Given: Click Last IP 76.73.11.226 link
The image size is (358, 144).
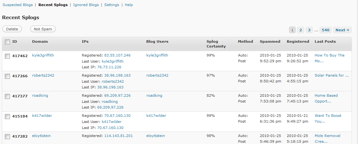Looking at the screenshot, I should [109, 67].
